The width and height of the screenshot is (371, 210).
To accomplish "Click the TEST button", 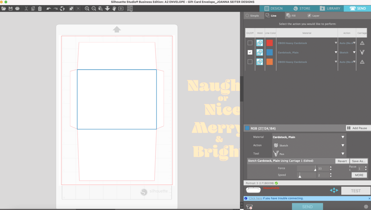I will click(x=356, y=191).
